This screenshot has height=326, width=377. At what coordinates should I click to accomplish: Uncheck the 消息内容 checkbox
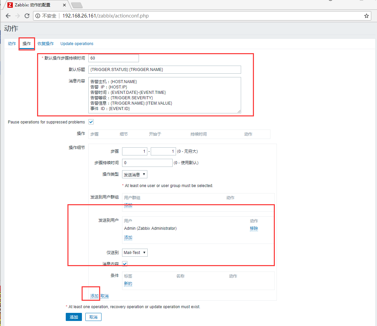(124, 263)
